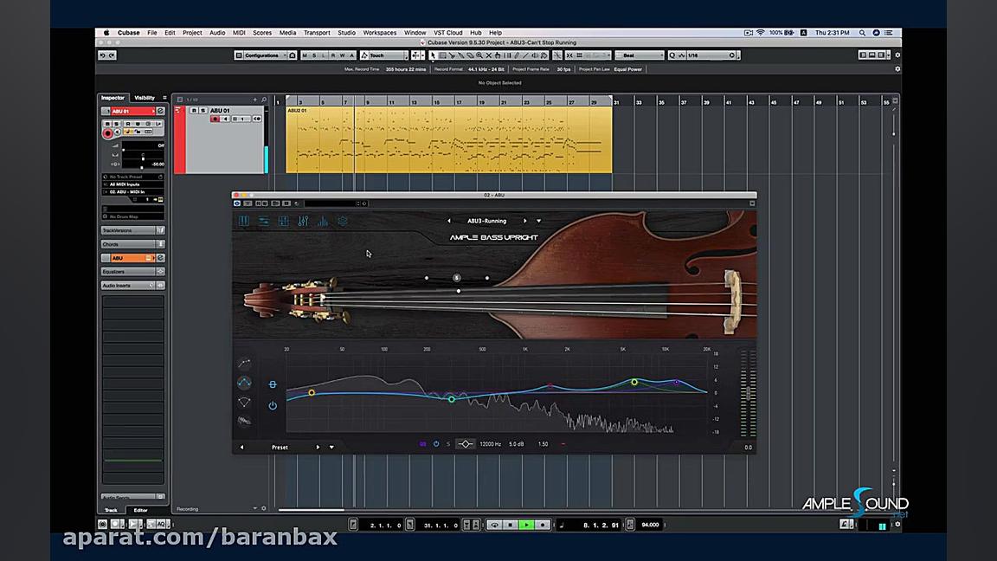
Task: Click the spectrum bars icon in plugin toolbar
Action: point(323,222)
